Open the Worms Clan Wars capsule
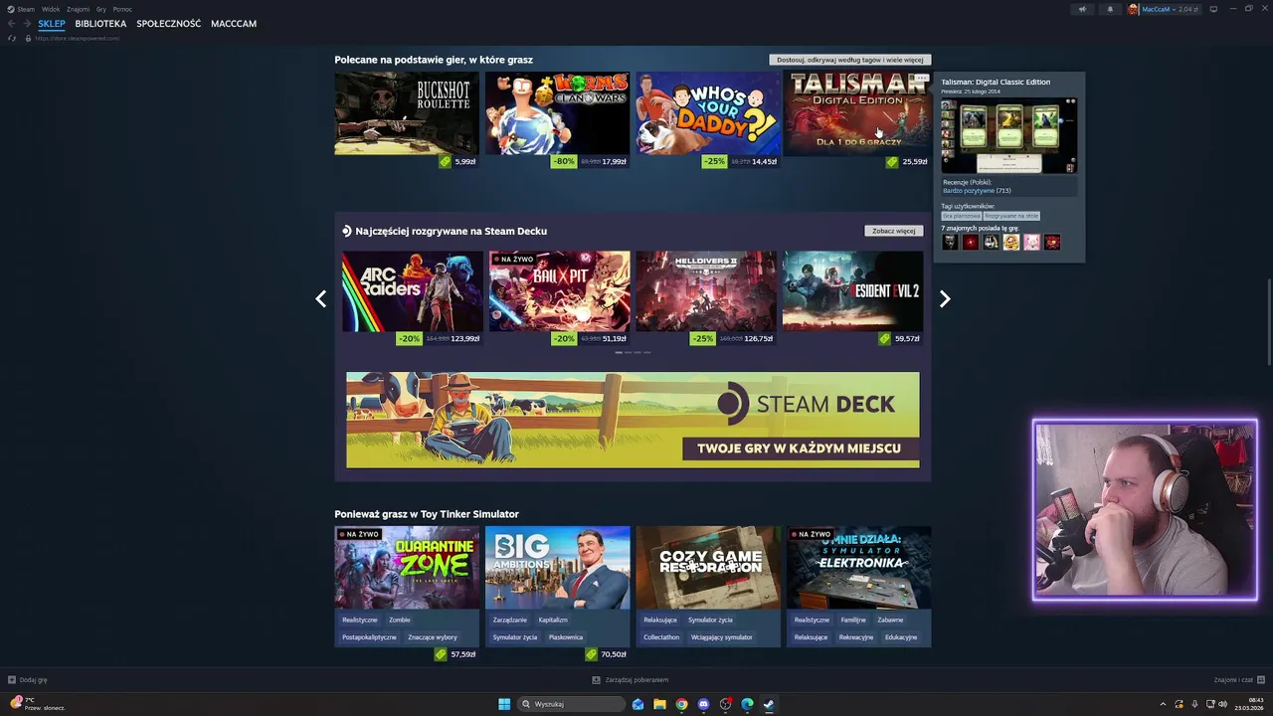This screenshot has width=1273, height=716. (557, 113)
